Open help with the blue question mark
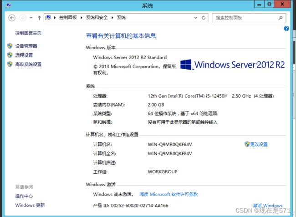296x217 pixels. (x=286, y=29)
